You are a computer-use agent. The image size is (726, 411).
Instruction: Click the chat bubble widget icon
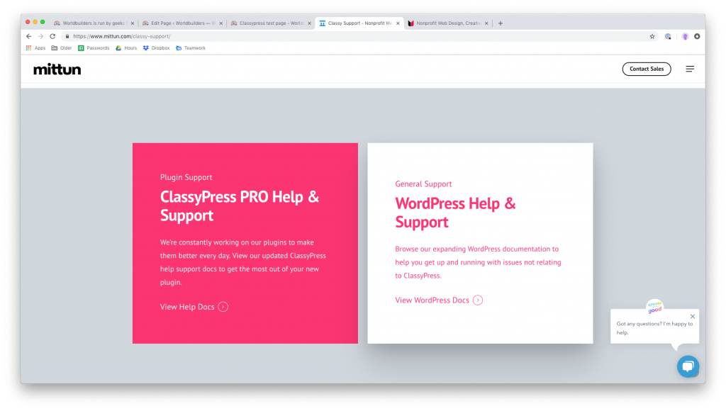point(688,366)
